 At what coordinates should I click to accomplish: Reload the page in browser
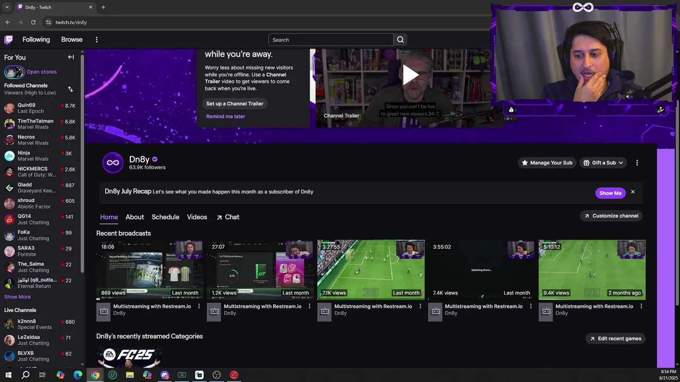[x=33, y=22]
